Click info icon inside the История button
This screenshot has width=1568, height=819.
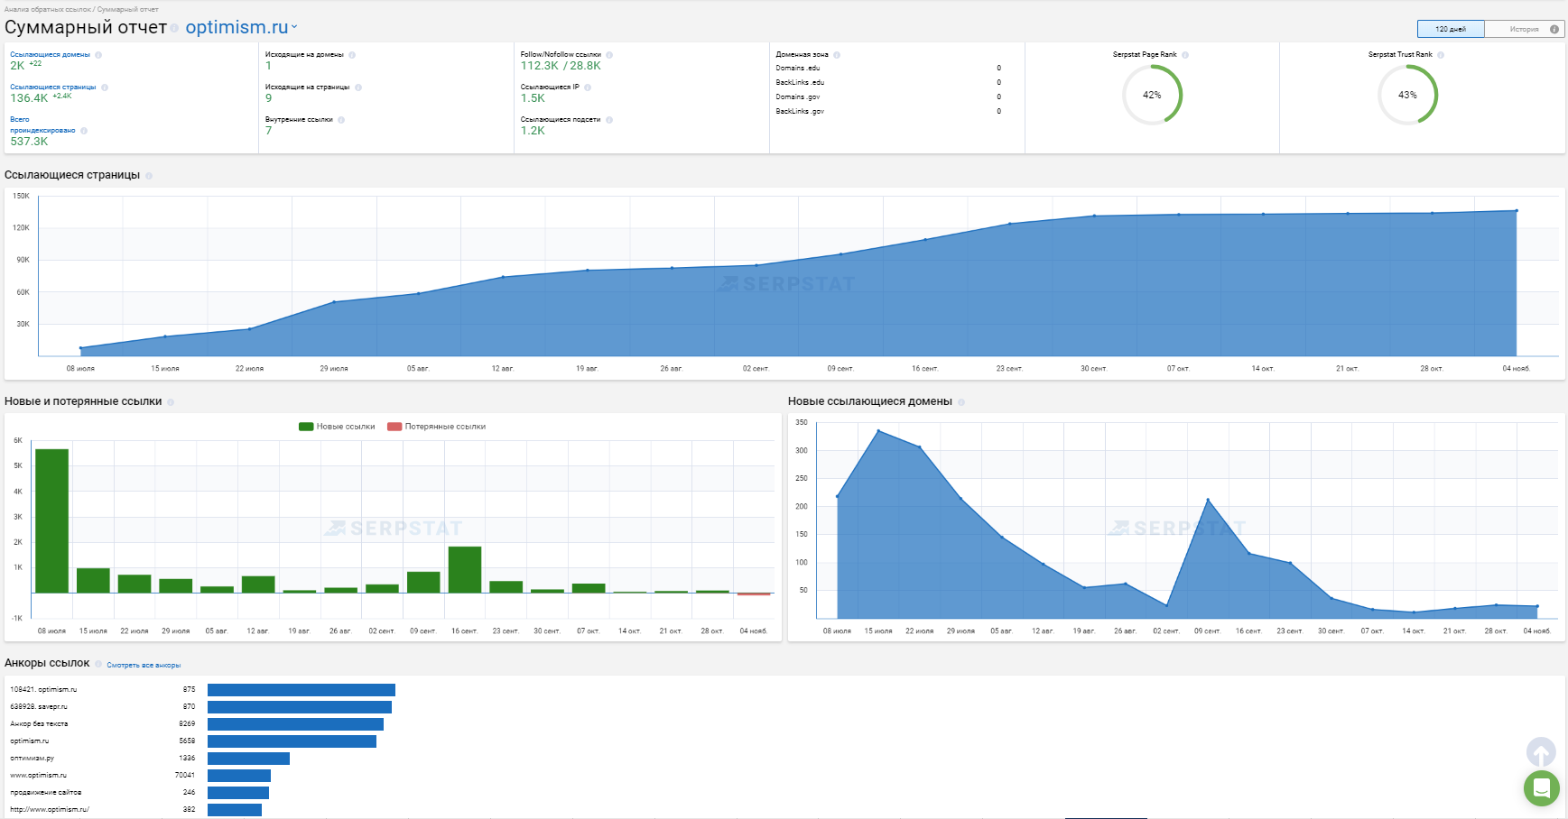pos(1554,29)
